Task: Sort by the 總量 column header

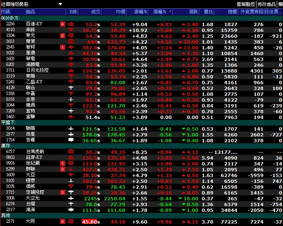Action: (226, 12)
